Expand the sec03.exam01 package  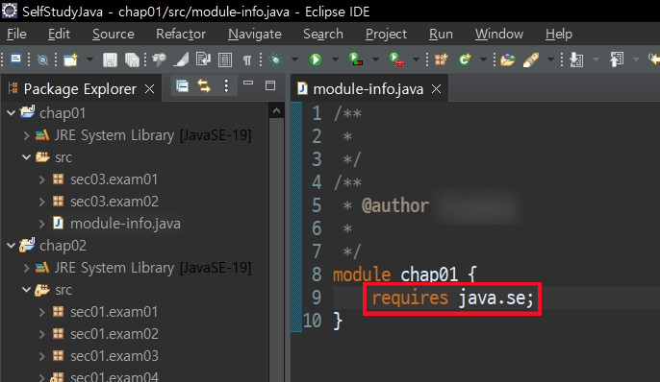pos(41,179)
